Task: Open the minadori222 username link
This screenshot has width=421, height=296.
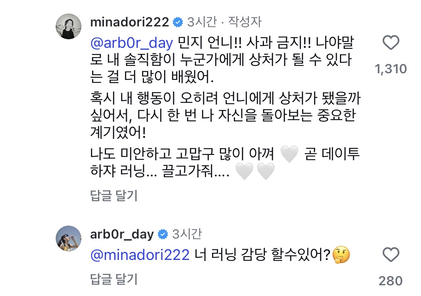Action: point(130,22)
